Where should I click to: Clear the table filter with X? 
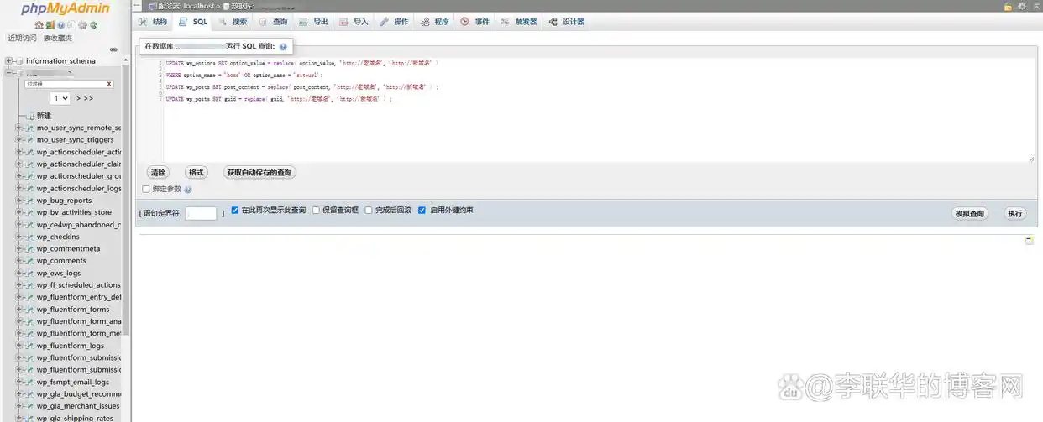108,84
